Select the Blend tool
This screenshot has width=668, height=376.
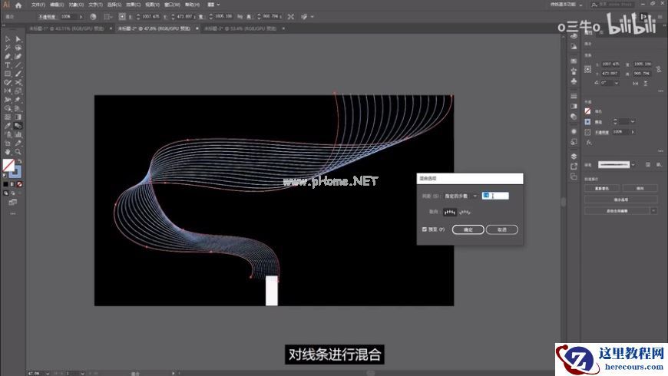coord(18,126)
